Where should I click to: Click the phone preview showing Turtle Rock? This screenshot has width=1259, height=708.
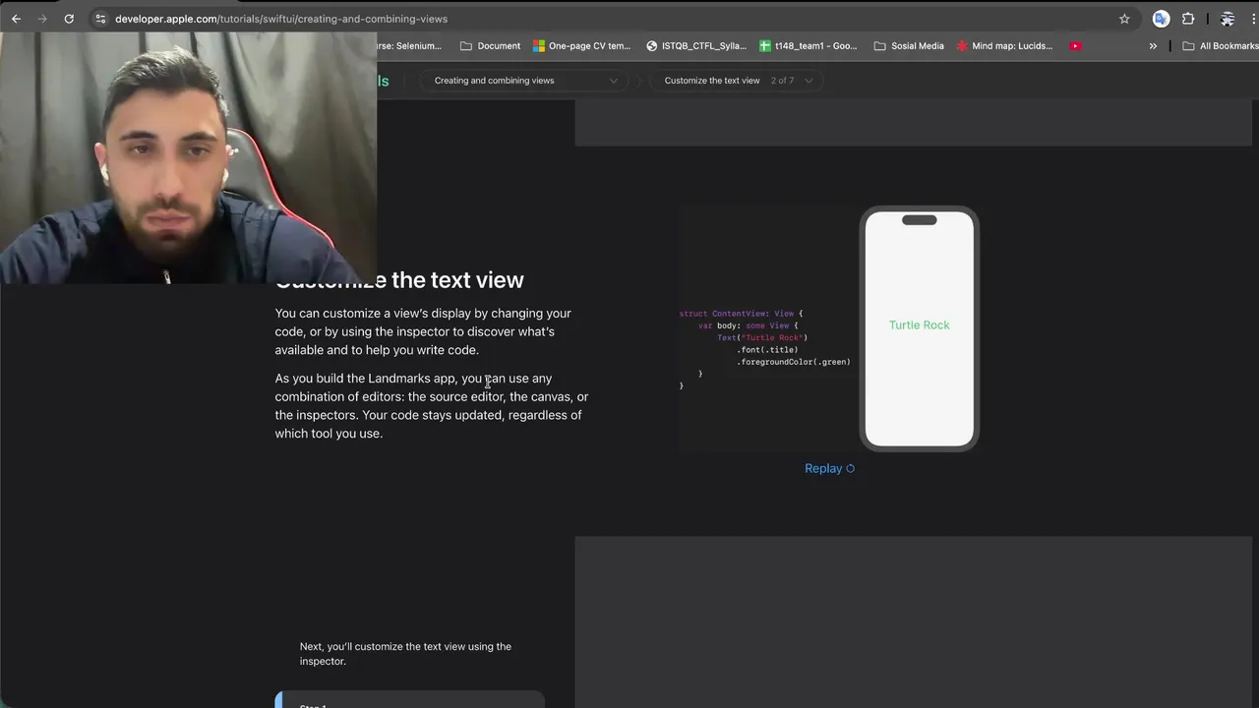[919, 328]
